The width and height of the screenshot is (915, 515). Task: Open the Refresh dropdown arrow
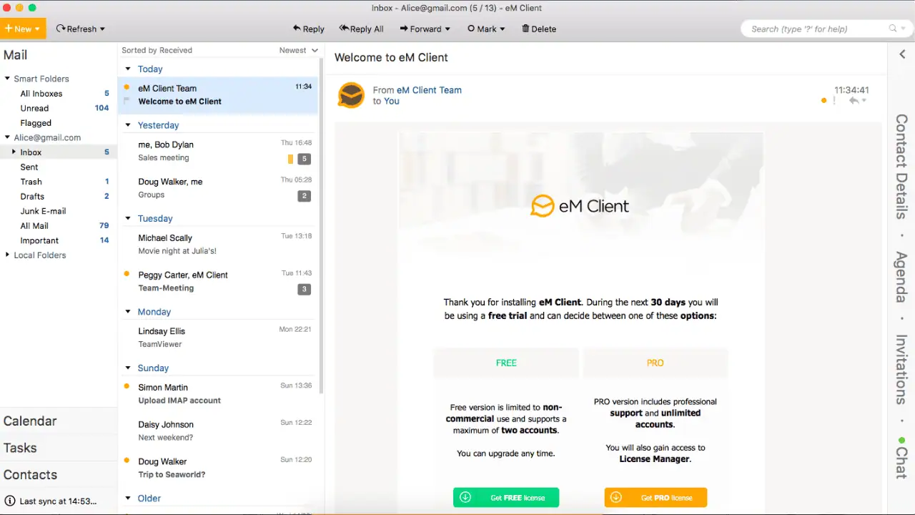[102, 29]
